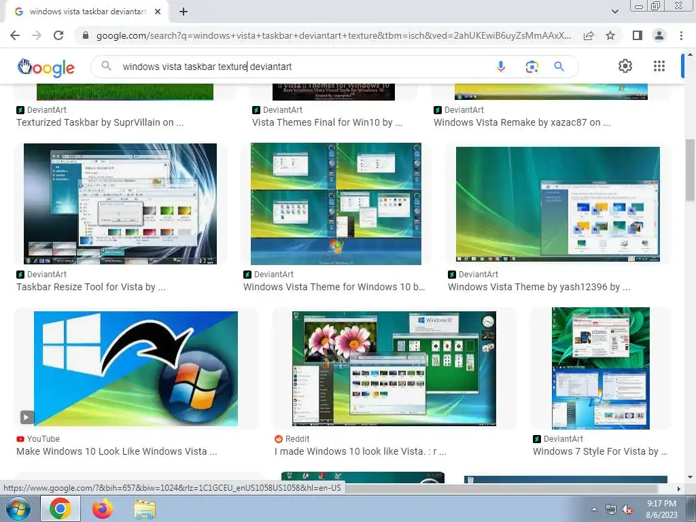Open Windows 7 Style For Vista link
This screenshot has width=696, height=522.
pyautogui.click(x=600, y=451)
